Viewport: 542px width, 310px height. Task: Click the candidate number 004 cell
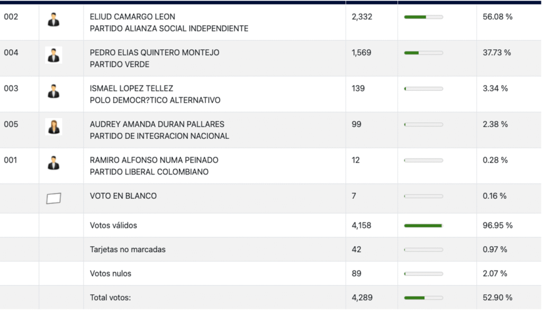[x=11, y=53]
